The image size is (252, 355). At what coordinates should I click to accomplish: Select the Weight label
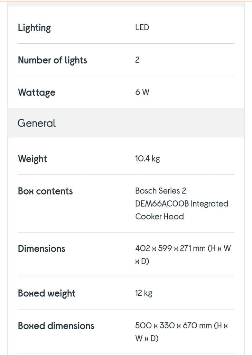pos(32,159)
